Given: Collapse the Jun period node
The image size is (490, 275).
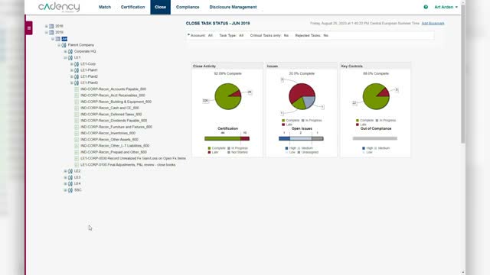Looking at the screenshot, I should tap(53, 39).
